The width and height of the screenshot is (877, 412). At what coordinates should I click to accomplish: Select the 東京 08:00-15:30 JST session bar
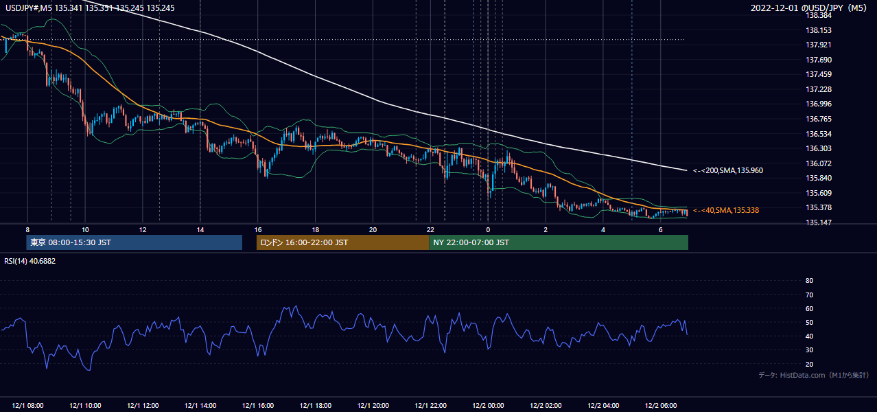click(134, 242)
